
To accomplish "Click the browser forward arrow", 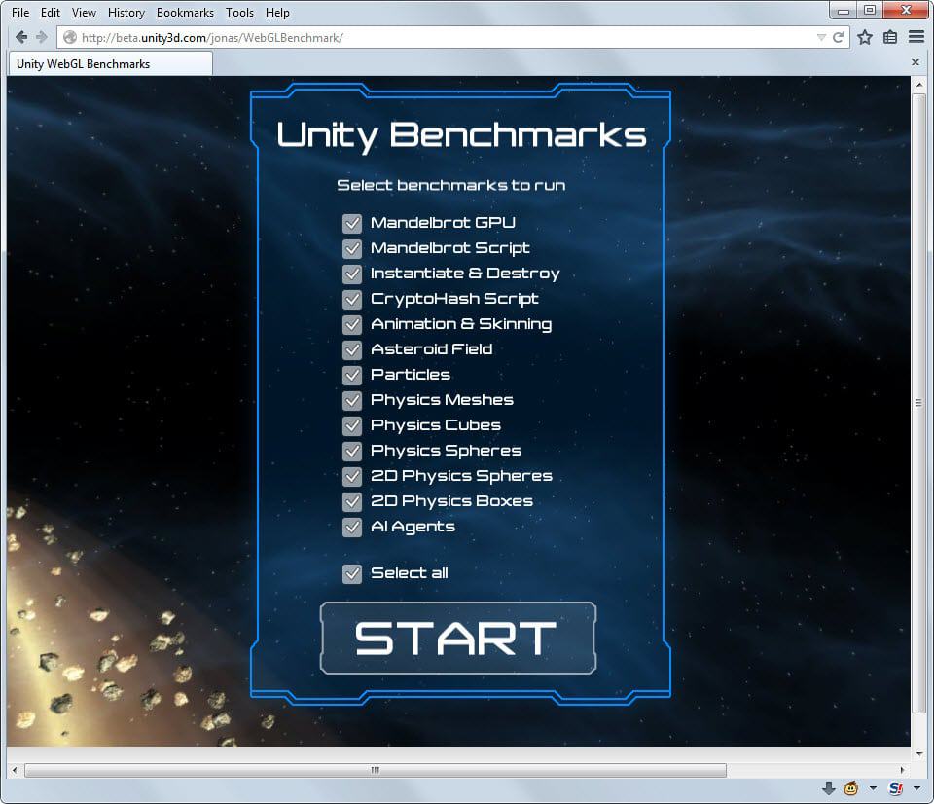I will 42,38.
